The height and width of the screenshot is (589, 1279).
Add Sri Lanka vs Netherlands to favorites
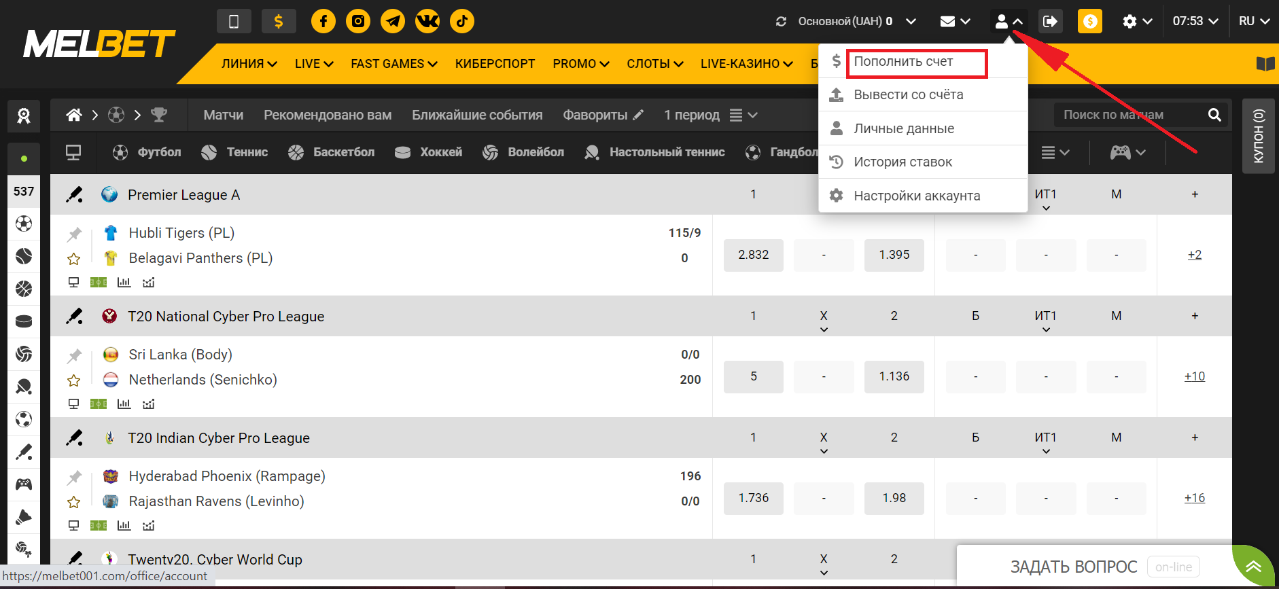point(74,380)
